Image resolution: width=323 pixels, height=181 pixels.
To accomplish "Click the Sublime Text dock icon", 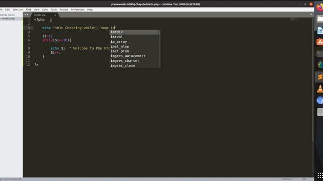I will click(319, 77).
